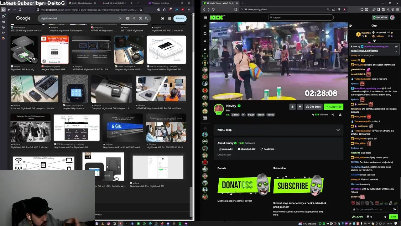Open Kick following heart icon in sidebar
The height and width of the screenshot is (226, 401).
click(x=205, y=41)
